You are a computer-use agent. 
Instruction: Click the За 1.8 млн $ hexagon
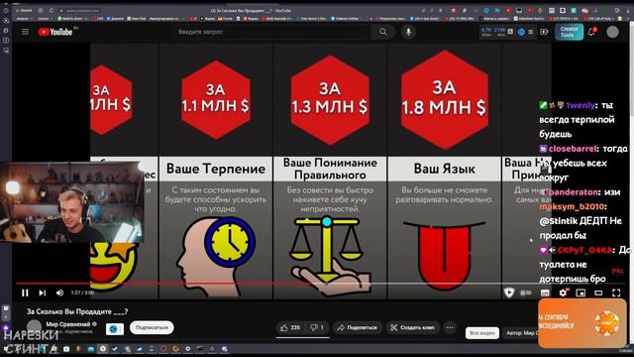point(444,99)
